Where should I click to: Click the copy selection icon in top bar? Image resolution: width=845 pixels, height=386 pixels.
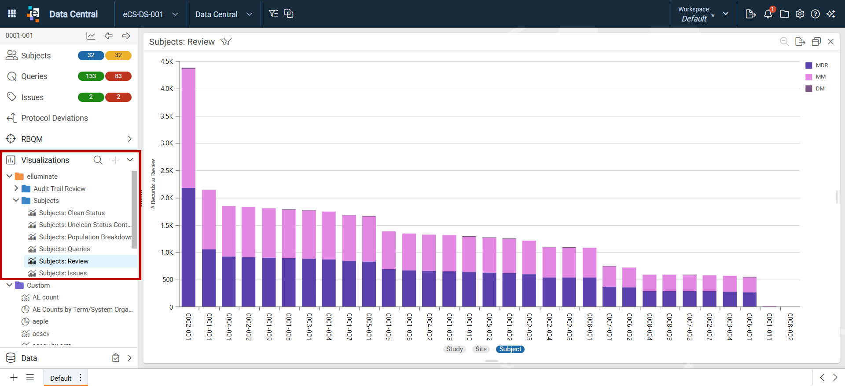(x=289, y=14)
